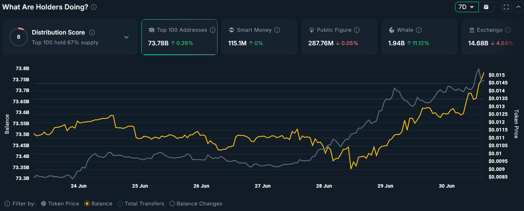Select the calendar icon for custom date range
Screen dimensions: 524x211
486,7
